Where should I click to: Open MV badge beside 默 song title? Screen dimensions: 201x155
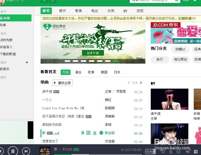pyautogui.click(x=50, y=133)
